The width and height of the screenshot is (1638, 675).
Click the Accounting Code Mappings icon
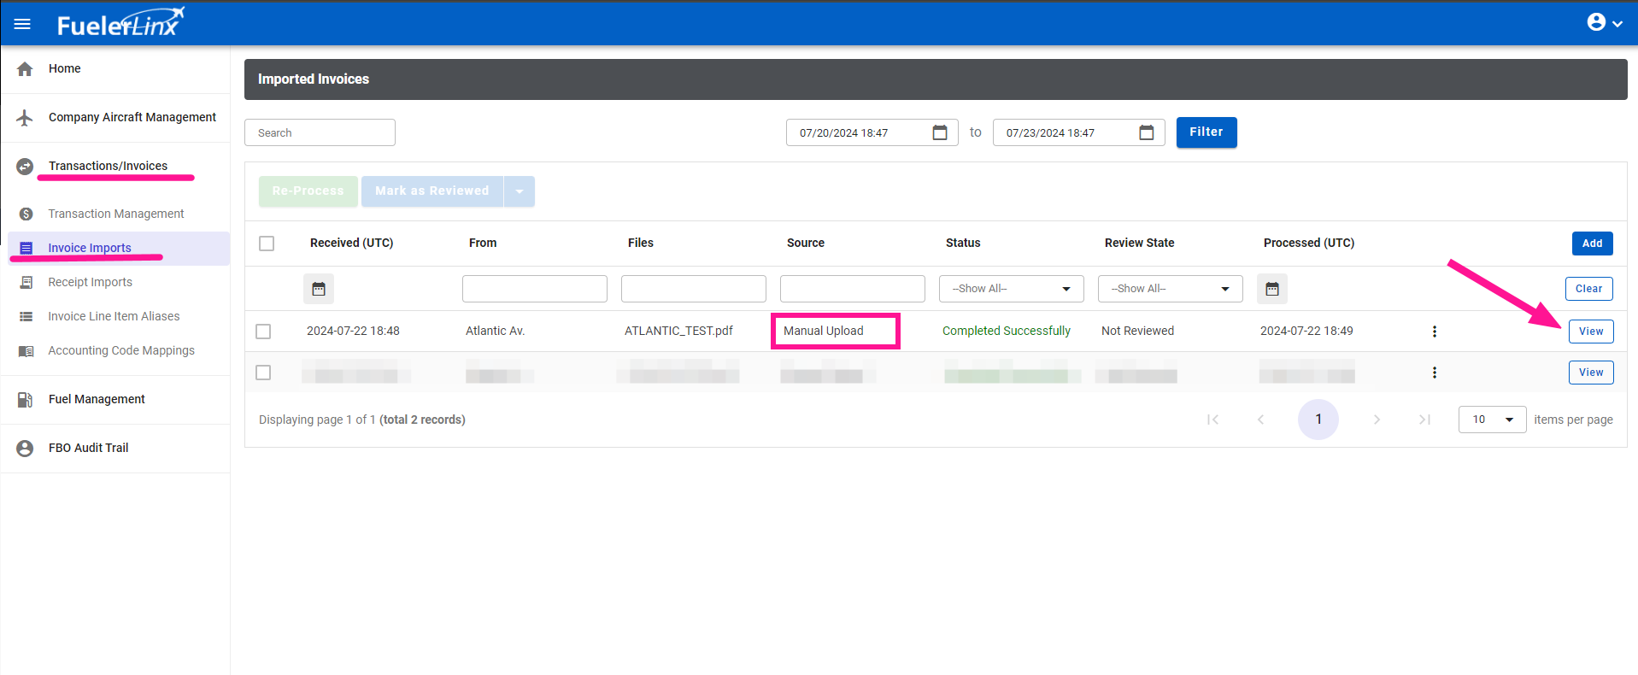tap(26, 351)
